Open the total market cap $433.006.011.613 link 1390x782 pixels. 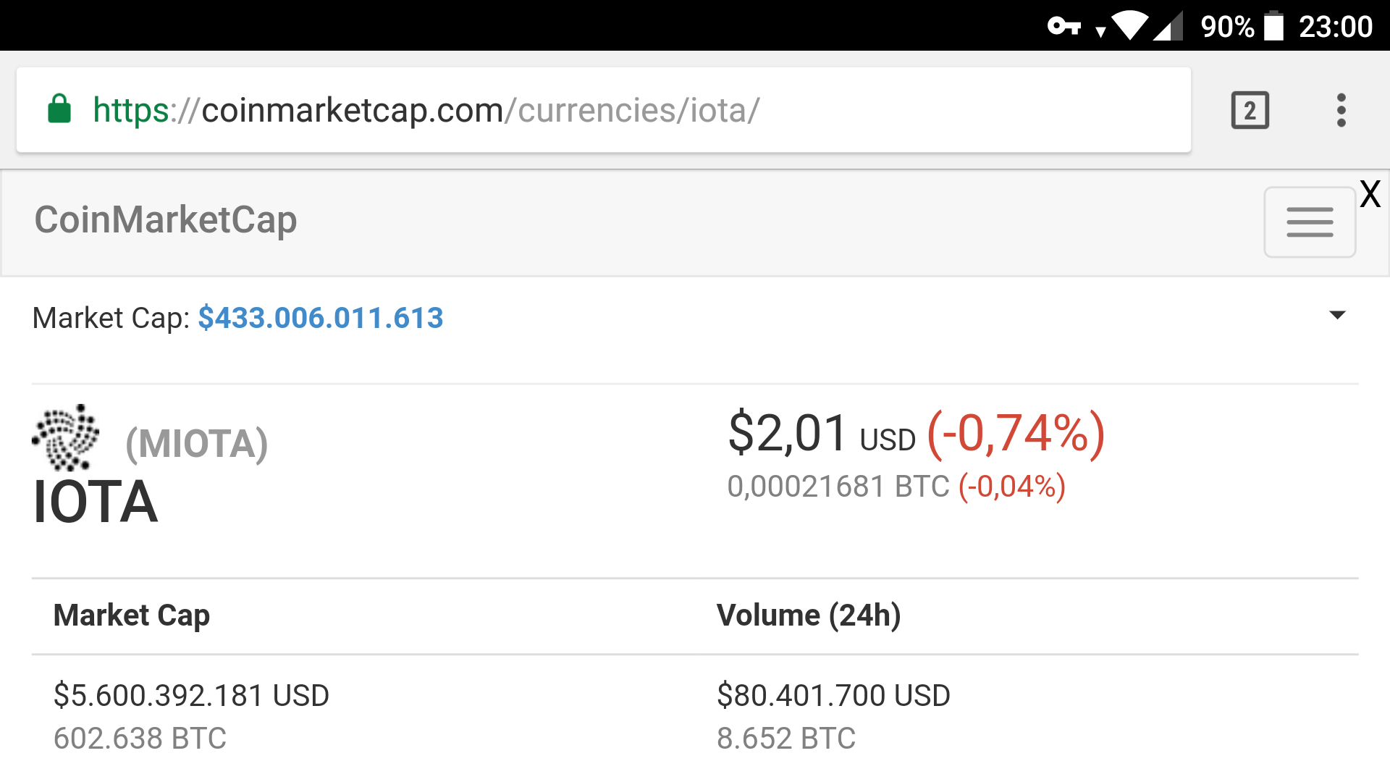[x=320, y=318]
